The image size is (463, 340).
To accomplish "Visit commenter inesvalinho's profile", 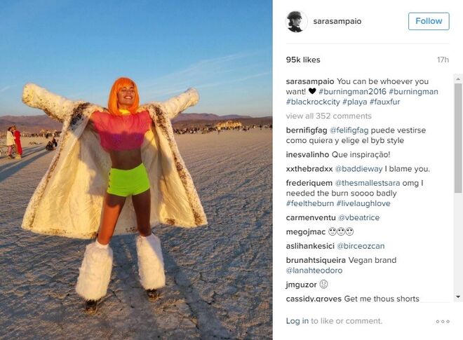I will pos(307,154).
